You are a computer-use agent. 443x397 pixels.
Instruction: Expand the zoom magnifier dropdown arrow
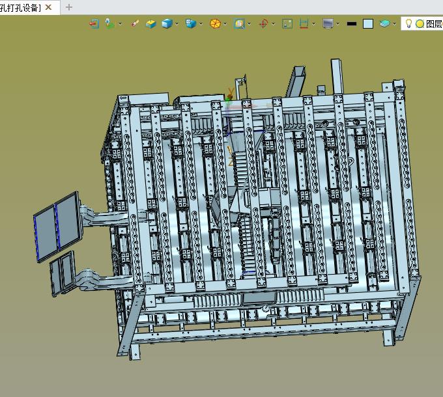249,24
